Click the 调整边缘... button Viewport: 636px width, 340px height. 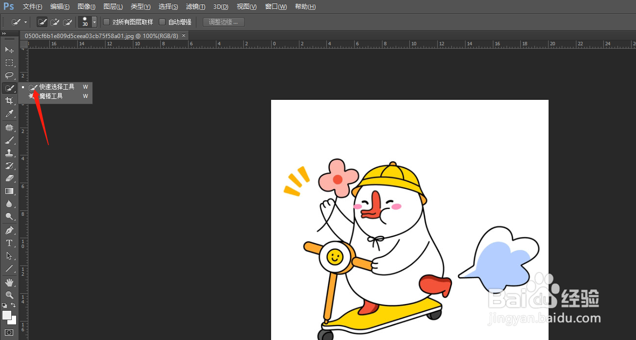(223, 22)
